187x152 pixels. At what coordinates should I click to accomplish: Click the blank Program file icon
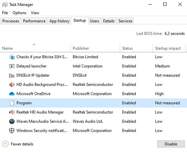[12, 103]
